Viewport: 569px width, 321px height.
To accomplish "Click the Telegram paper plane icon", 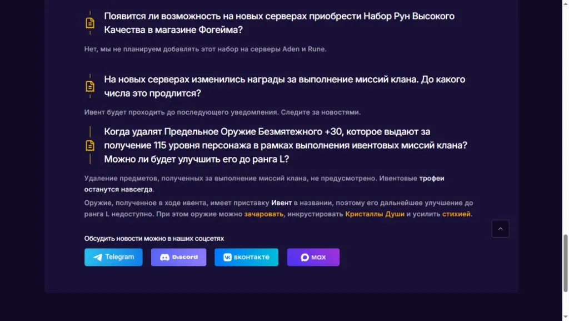I will click(98, 257).
